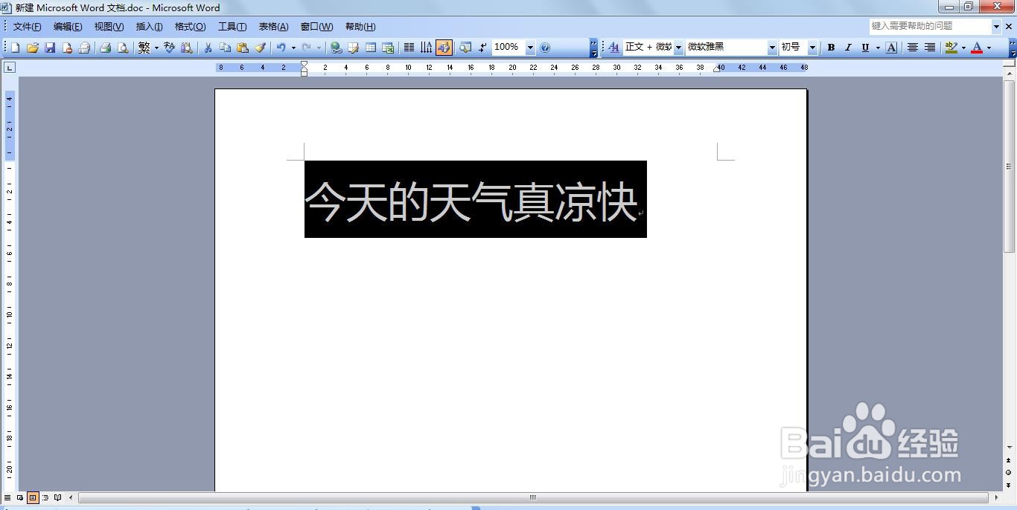
Task: Open the 窗口(W) menu
Action: coord(316,27)
